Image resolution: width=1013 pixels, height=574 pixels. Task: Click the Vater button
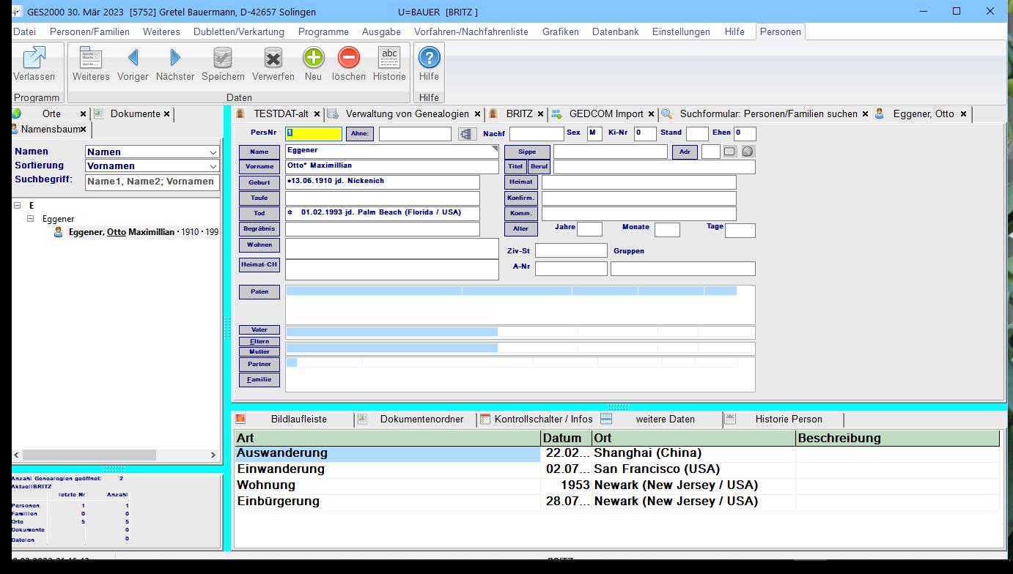click(x=259, y=330)
